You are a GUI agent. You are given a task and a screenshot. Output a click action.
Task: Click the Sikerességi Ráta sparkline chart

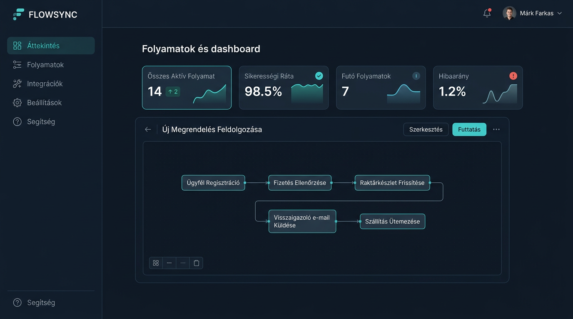307,93
